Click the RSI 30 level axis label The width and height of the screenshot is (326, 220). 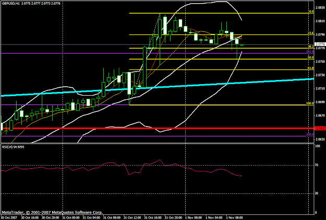click(317, 193)
